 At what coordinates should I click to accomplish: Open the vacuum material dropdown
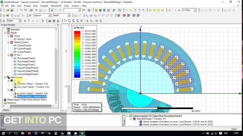pos(49,15)
